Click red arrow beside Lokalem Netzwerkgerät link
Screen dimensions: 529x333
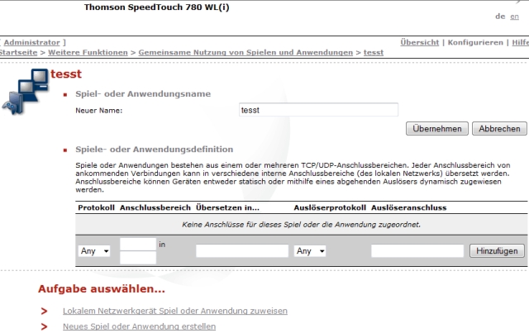click(44, 311)
